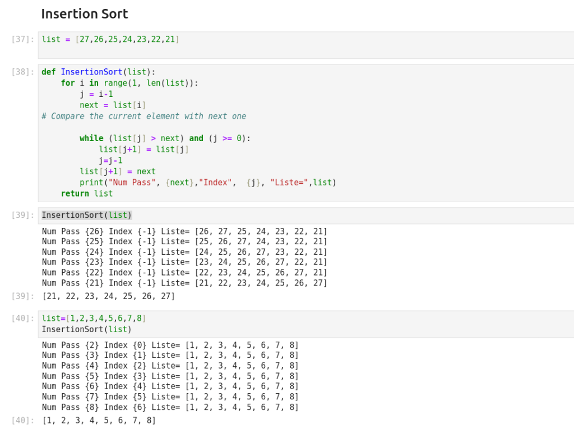Image resolution: width=574 pixels, height=429 pixels.
Task: Click the Num Pass {2} Index {0} output line
Action: tap(170, 345)
